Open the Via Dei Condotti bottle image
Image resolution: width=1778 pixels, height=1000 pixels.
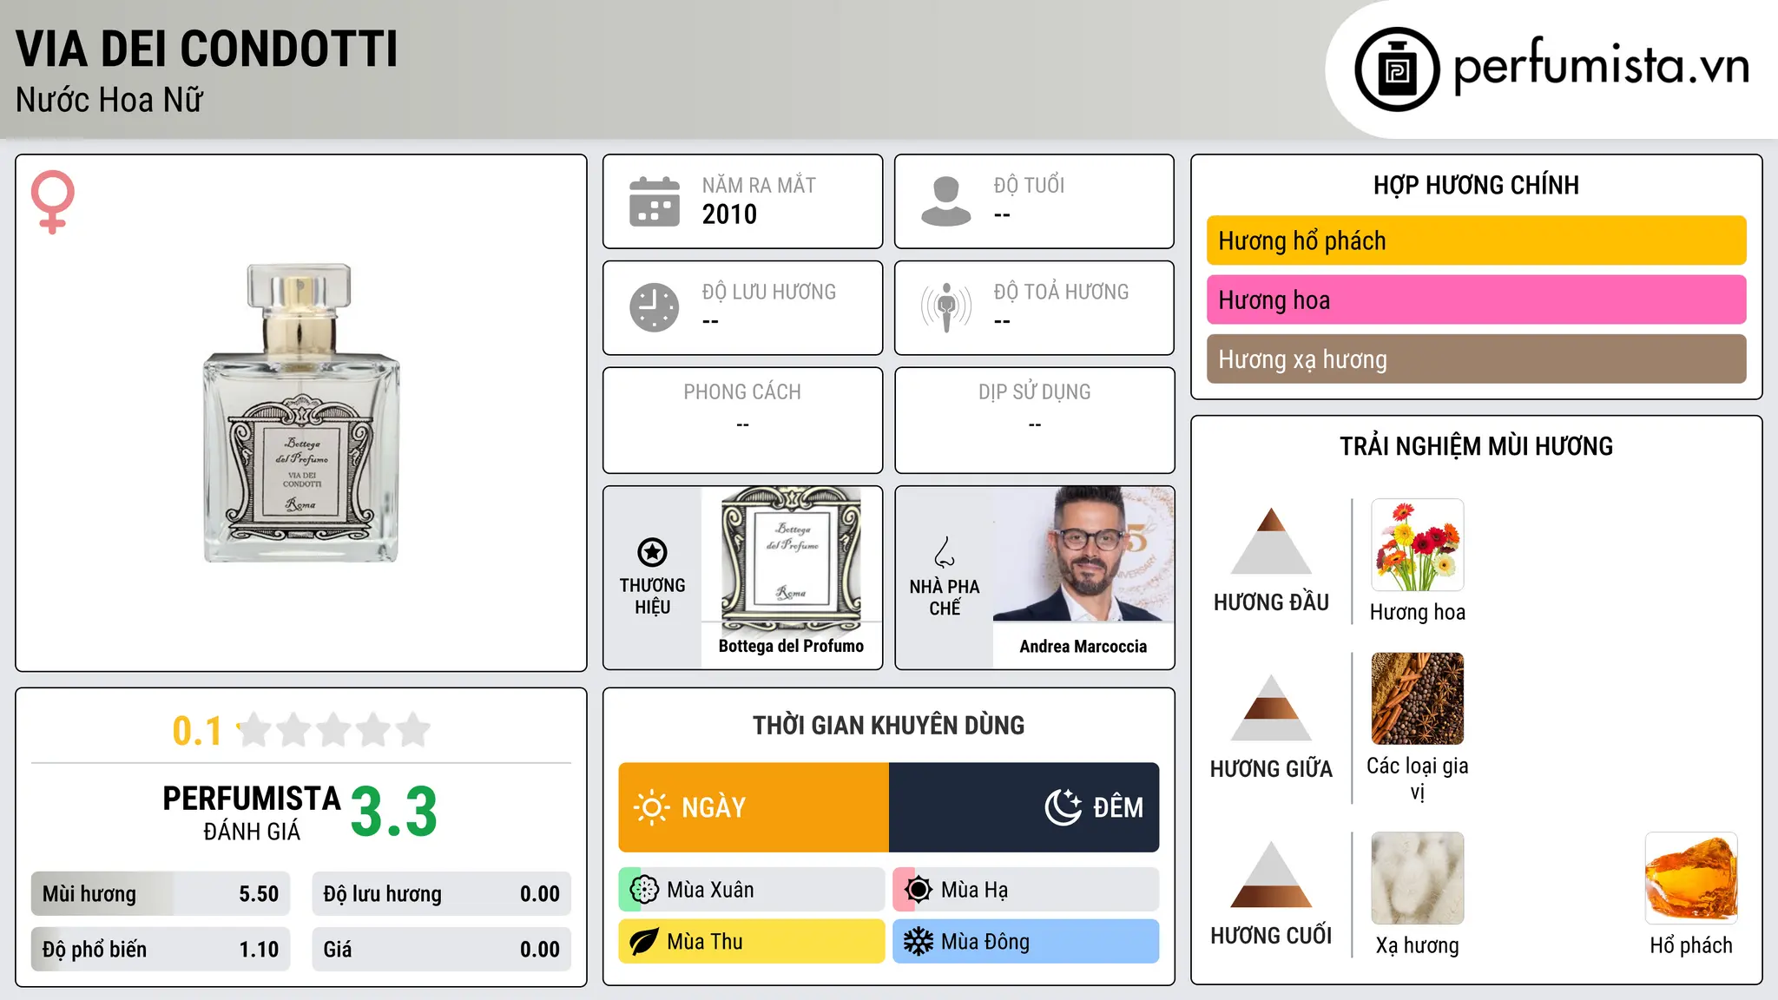[301, 413]
